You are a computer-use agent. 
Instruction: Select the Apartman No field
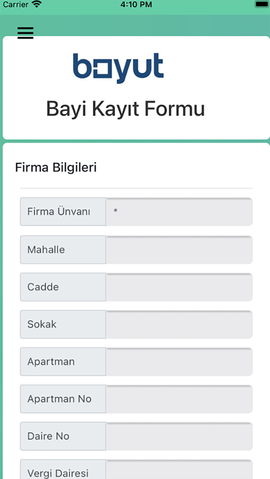(179, 399)
